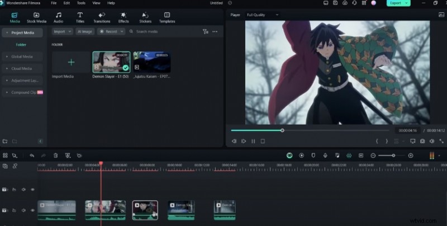
Task: Open the Help menu
Action: point(111,3)
